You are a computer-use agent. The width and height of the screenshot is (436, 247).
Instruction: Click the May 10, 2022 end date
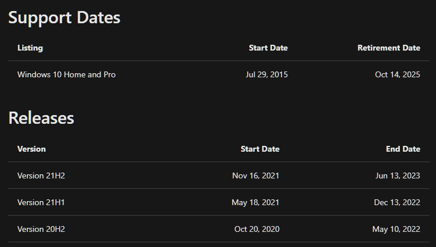(x=396, y=229)
